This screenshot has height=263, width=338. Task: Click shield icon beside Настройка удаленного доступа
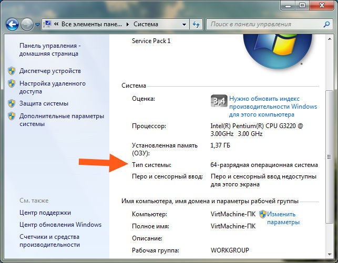(x=12, y=83)
